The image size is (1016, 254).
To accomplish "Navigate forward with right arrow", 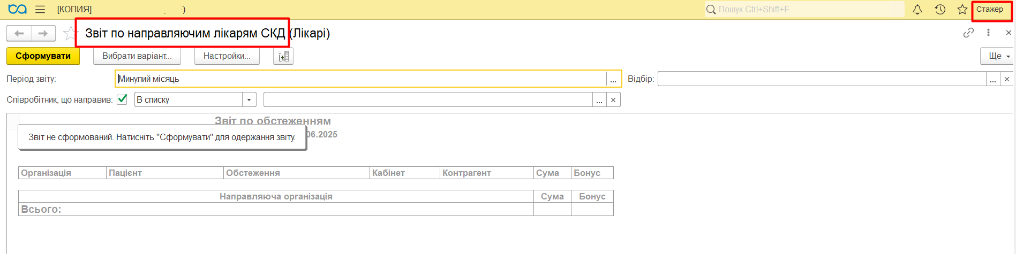I will [43, 33].
